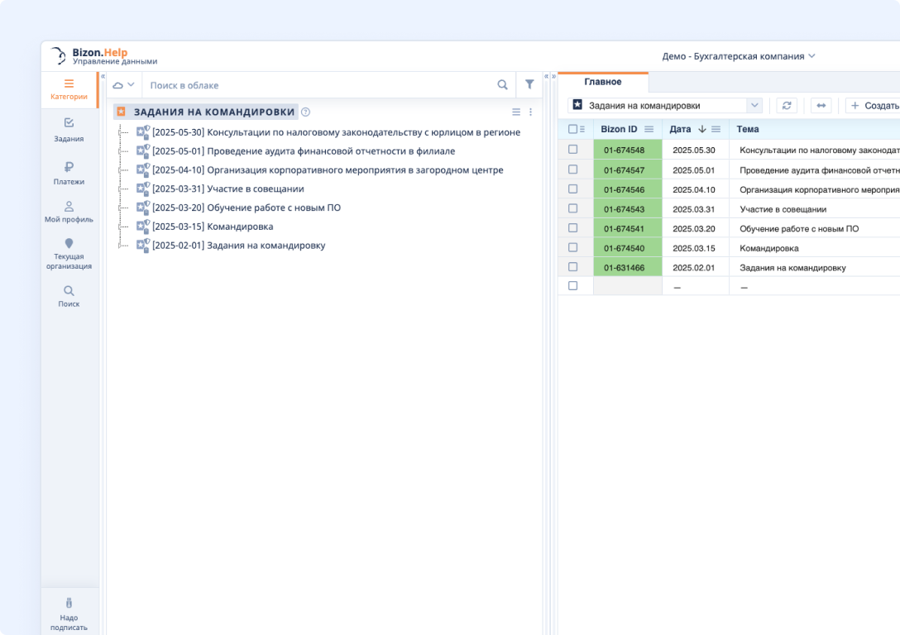Click the filter funnel icon
900x635 pixels.
529,85
